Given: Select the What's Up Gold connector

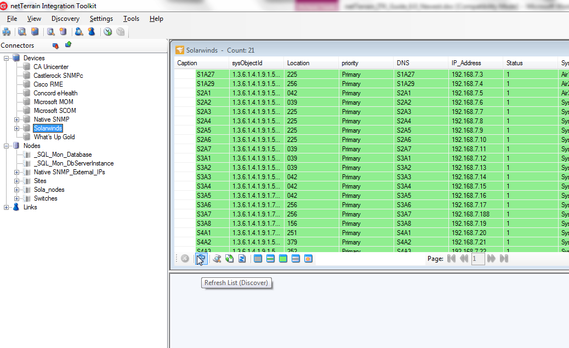Looking at the screenshot, I should (54, 137).
